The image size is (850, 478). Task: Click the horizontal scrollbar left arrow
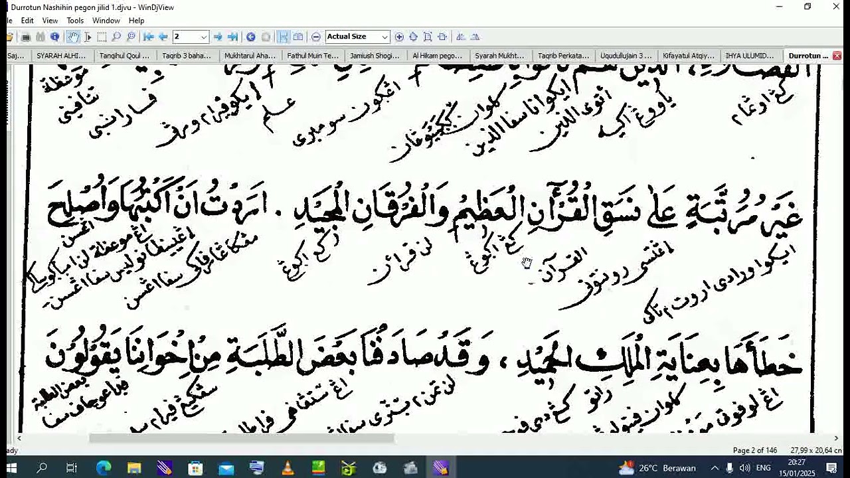pos(19,438)
